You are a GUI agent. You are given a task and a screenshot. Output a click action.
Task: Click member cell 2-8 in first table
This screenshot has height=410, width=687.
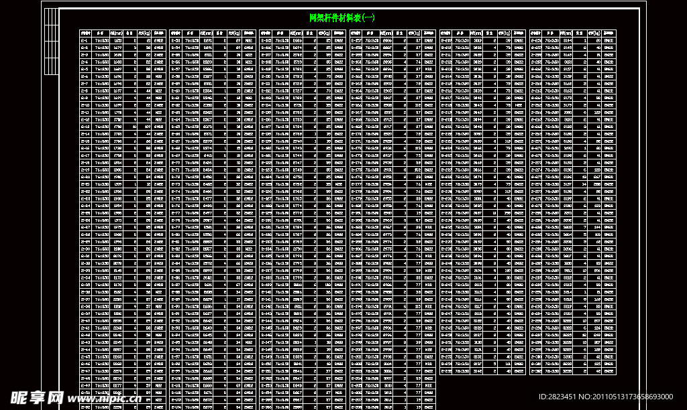coord(85,90)
